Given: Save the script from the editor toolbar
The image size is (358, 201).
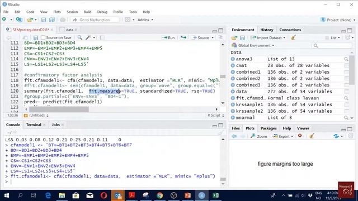Looking at the screenshot, I should (x=36, y=37).
